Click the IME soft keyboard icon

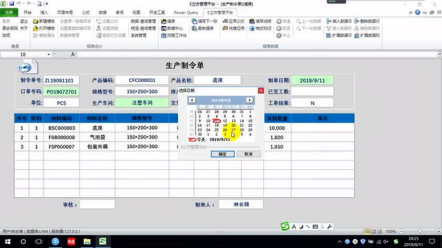pos(315,227)
